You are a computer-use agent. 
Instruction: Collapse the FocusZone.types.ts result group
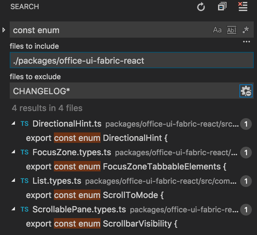click(13, 152)
